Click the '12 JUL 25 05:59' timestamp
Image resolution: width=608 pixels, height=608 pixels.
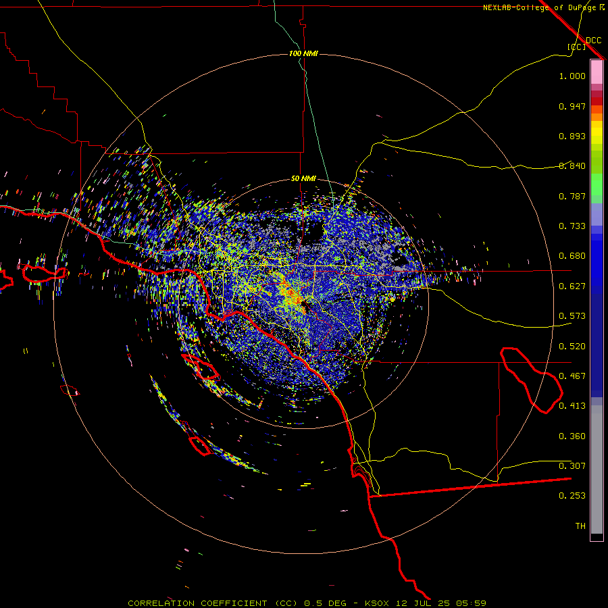(441, 603)
